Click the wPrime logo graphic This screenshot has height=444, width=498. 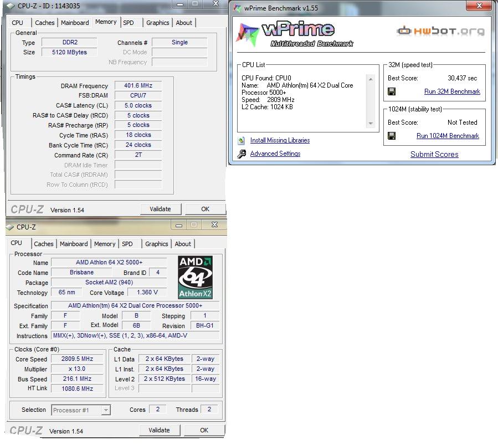294,34
